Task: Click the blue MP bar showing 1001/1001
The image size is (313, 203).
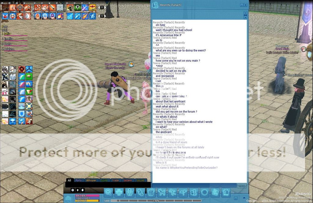Action: (x=87, y=198)
